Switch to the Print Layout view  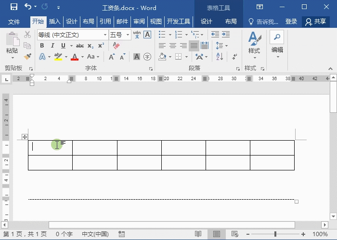[x=217, y=234]
